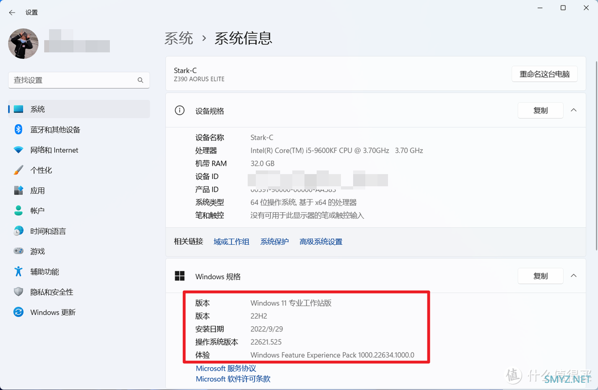The width and height of the screenshot is (598, 390).
Task: Click the Windows logo beside Windows 规格
Action: coord(179,276)
